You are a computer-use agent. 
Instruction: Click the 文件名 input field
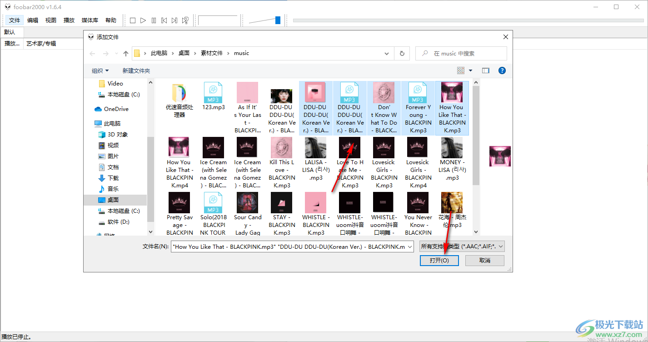point(289,246)
